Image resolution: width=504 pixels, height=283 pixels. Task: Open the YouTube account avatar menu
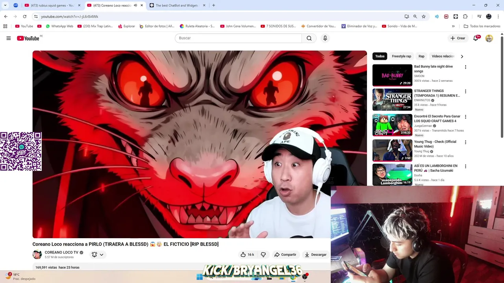pos(489,38)
